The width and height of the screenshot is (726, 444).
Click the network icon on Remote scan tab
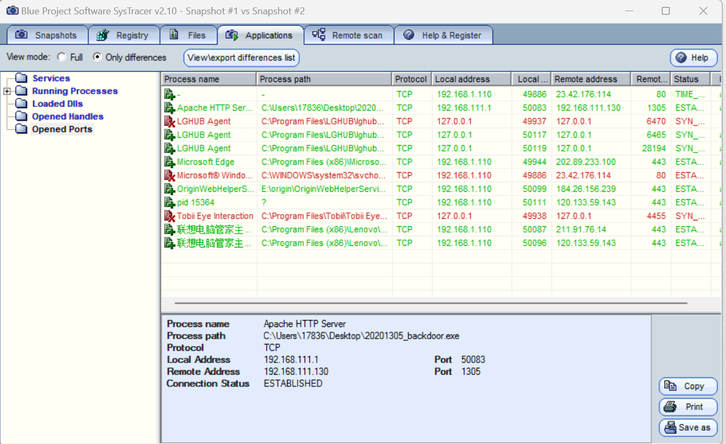click(318, 35)
